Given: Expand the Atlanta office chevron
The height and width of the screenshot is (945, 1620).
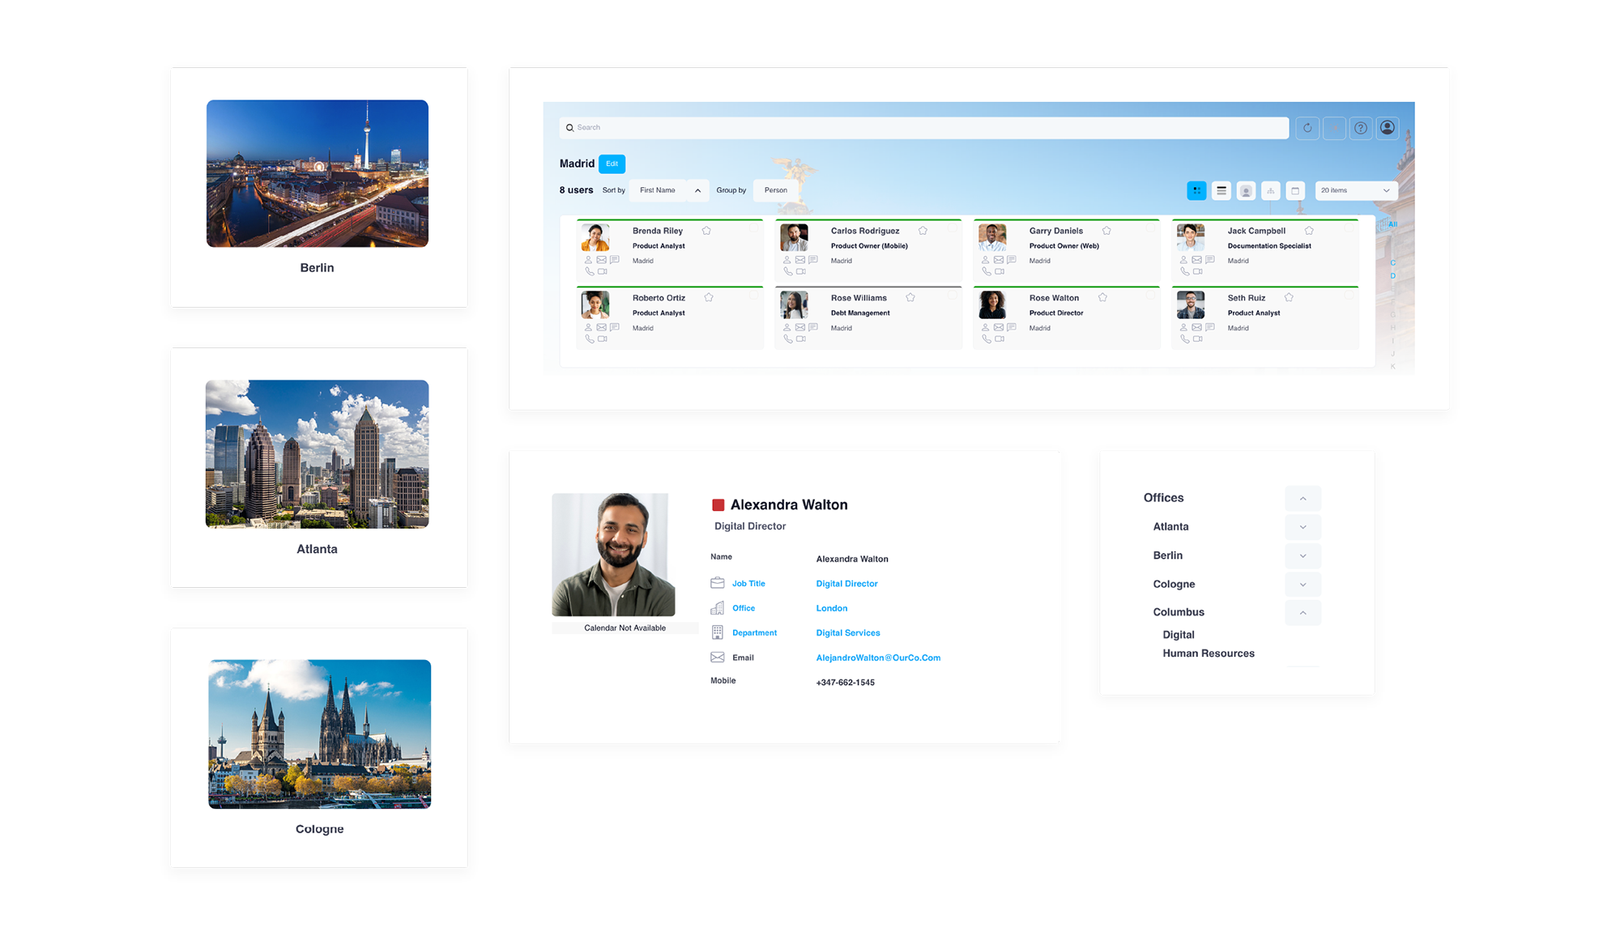Looking at the screenshot, I should (x=1302, y=527).
